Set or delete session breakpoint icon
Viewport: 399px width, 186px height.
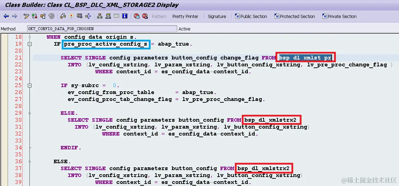point(137,16)
